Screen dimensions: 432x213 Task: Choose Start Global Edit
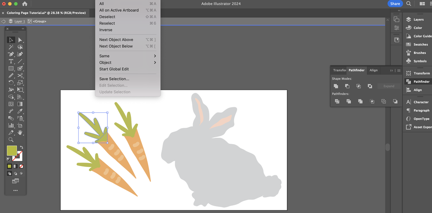tap(128, 69)
